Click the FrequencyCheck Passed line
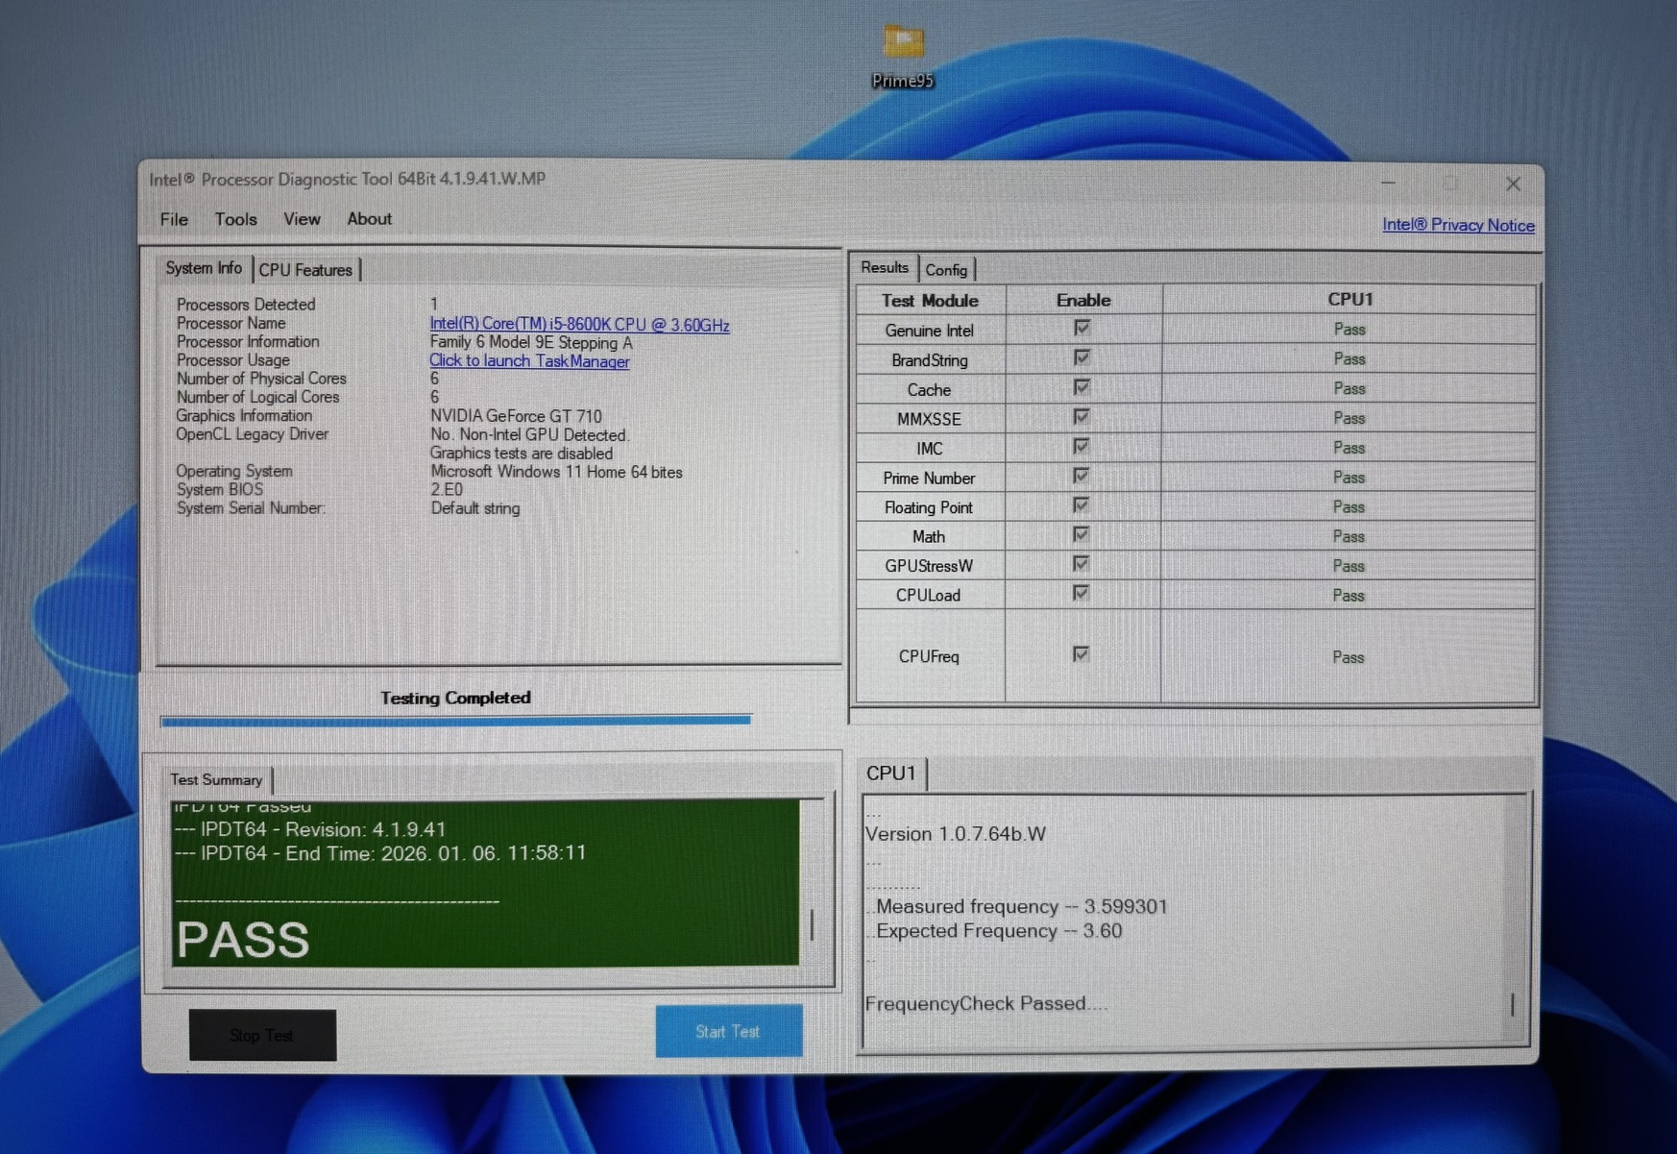The width and height of the screenshot is (1677, 1154). [986, 1003]
